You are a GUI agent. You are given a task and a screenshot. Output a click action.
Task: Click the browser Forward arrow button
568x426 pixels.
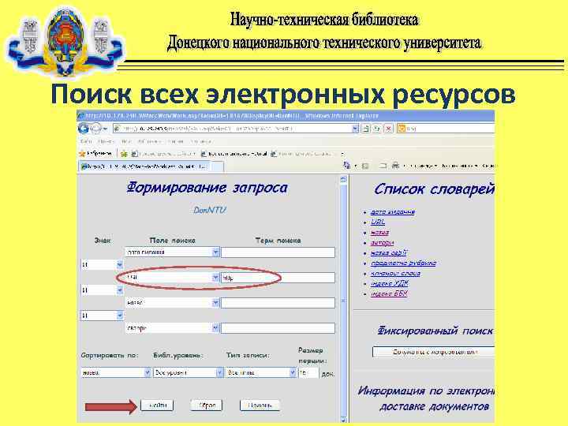95,129
